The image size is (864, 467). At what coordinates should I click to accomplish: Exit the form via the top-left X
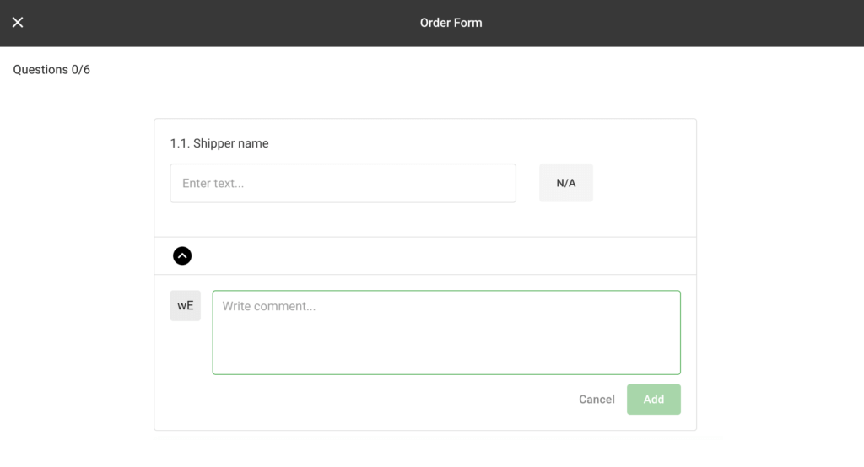pyautogui.click(x=18, y=23)
